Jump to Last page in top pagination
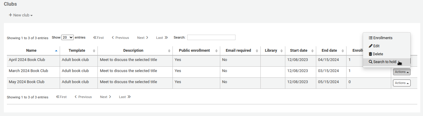423x116 pixels. (162, 38)
